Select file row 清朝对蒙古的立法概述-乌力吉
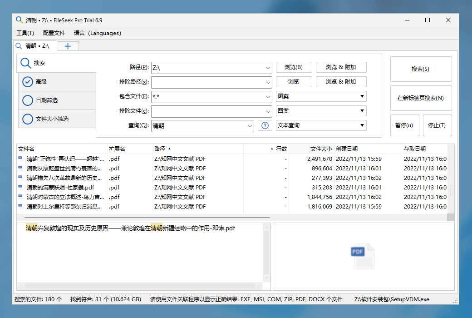 click(x=232, y=197)
